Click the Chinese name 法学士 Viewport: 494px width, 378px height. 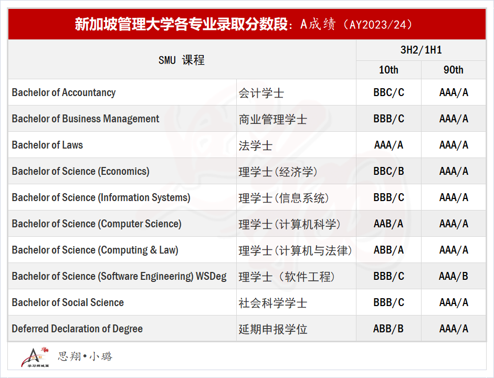(256, 145)
